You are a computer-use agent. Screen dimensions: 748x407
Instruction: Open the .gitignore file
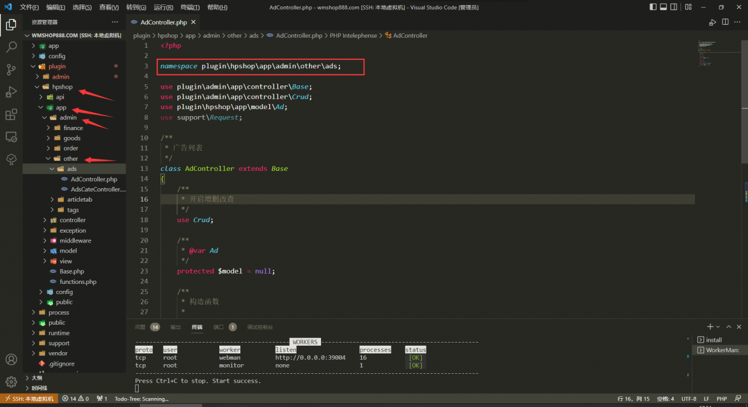pyautogui.click(x=74, y=364)
